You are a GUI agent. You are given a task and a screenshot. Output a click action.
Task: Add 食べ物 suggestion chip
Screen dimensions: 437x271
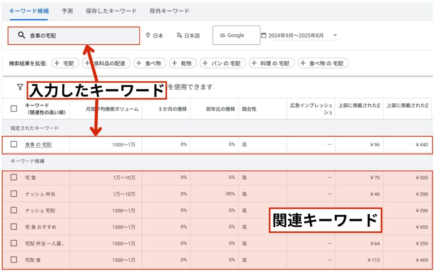149,63
